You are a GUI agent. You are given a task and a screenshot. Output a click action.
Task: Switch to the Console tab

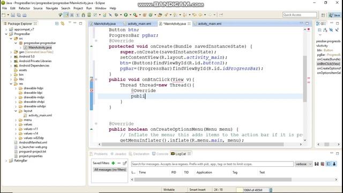click(x=160, y=154)
